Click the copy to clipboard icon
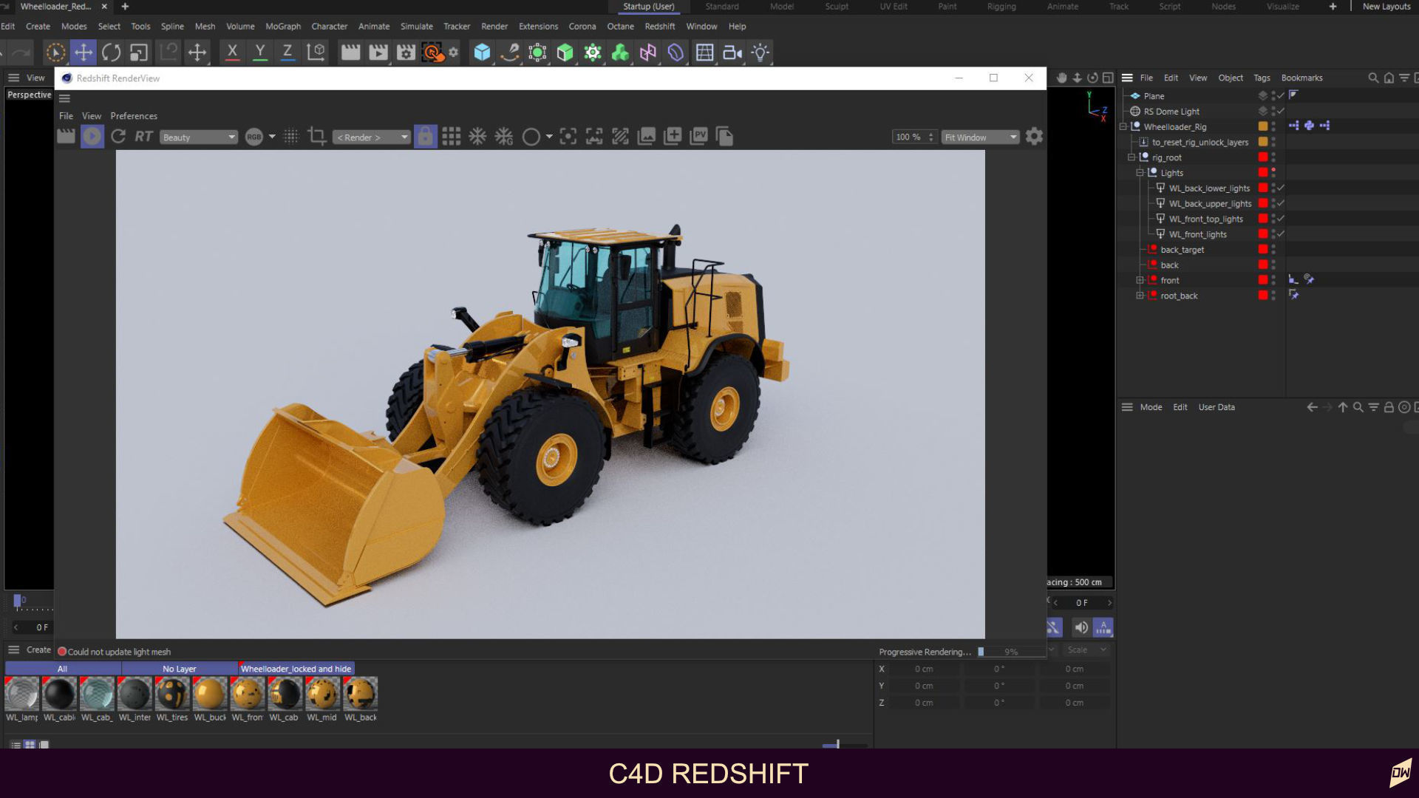Image resolution: width=1419 pixels, height=798 pixels. point(725,137)
